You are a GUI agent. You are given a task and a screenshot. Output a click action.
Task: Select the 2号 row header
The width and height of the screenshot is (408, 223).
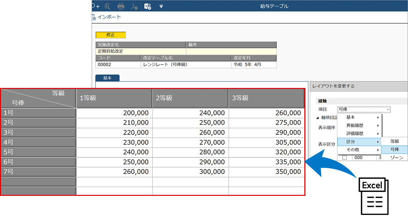(x=38, y=123)
